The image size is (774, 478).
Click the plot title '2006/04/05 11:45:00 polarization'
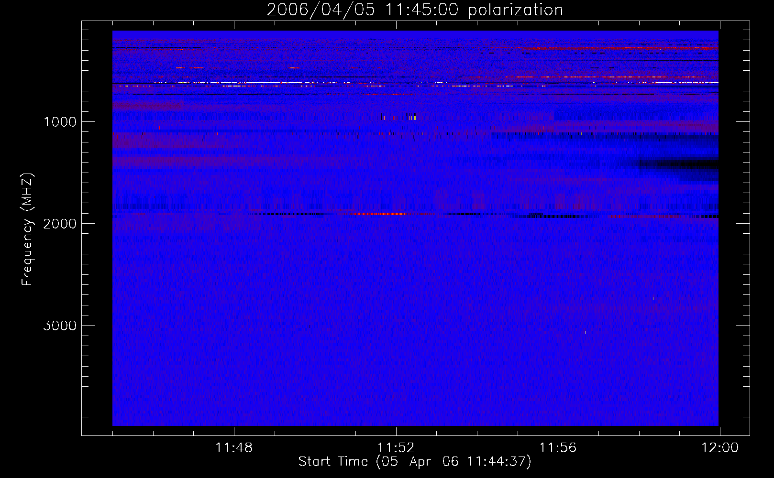pyautogui.click(x=415, y=10)
